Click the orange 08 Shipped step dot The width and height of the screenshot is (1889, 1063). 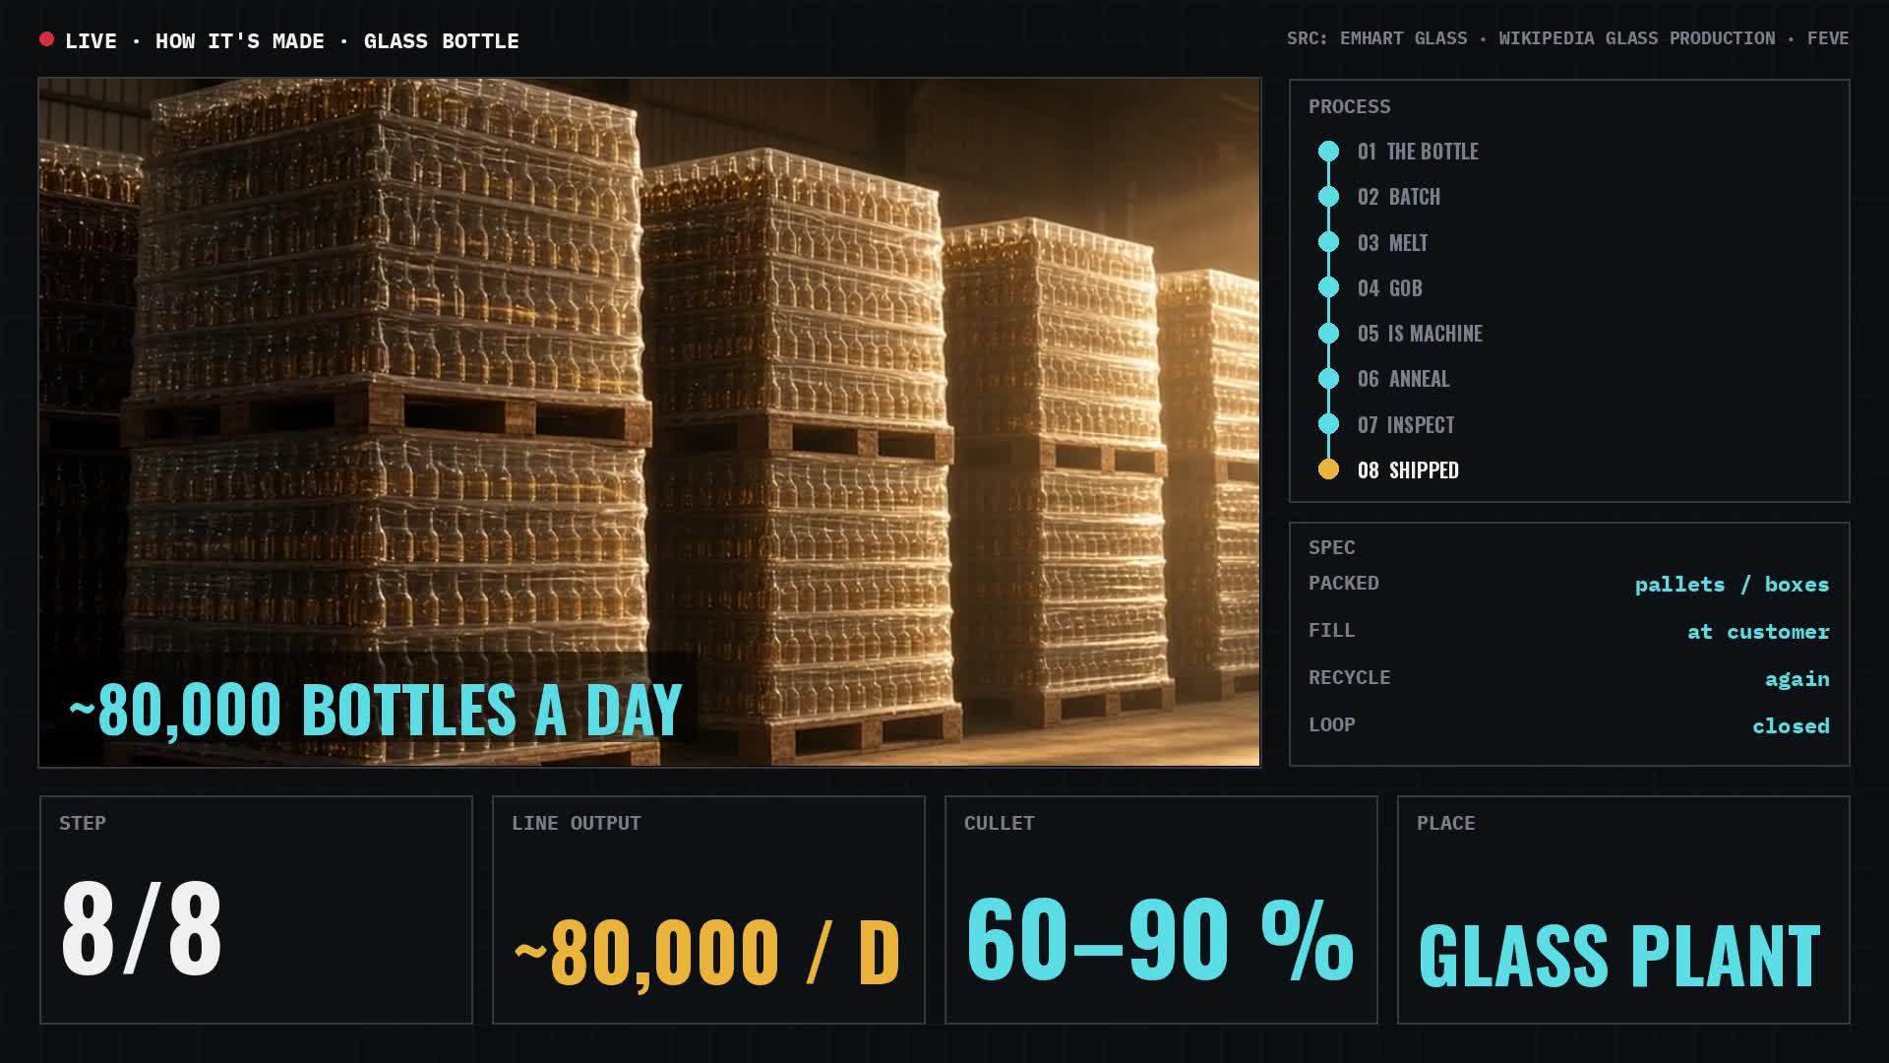click(x=1328, y=469)
